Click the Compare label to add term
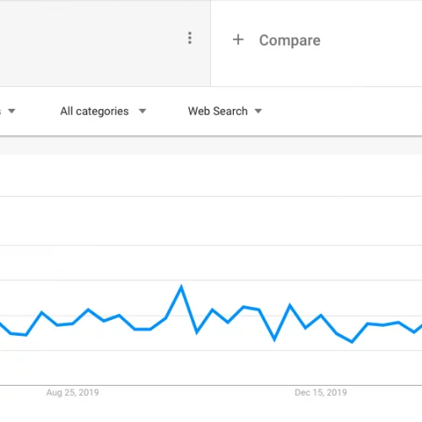The image size is (422, 422). click(x=289, y=41)
